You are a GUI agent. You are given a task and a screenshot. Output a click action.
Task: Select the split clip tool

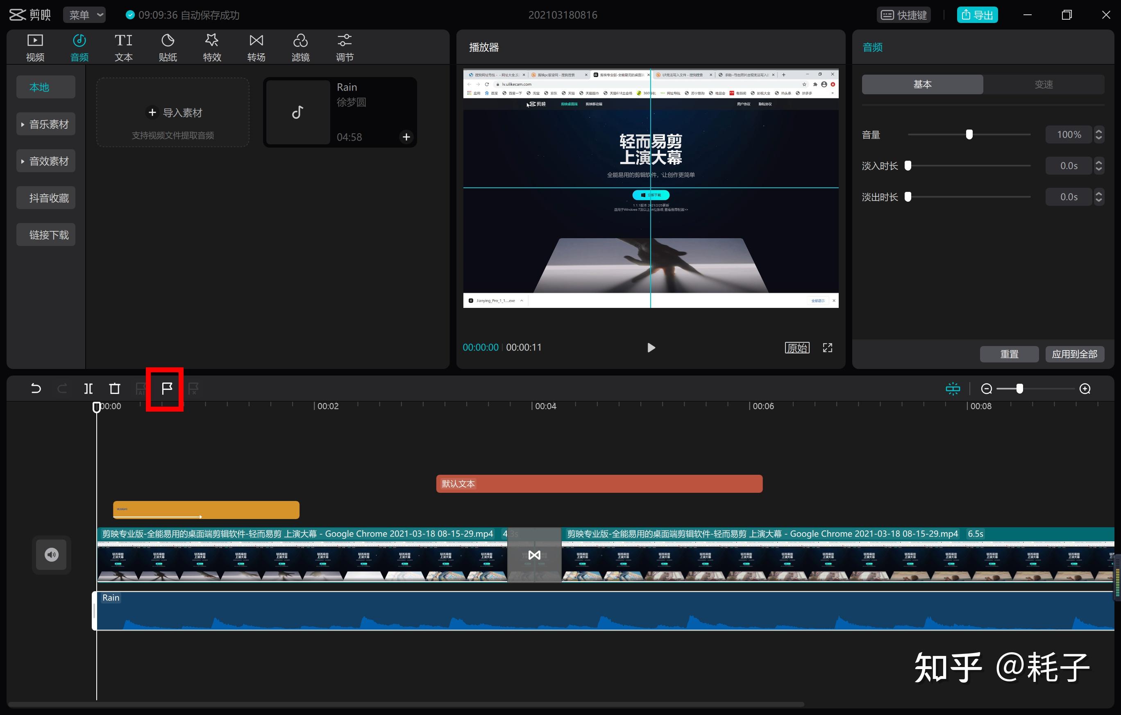88,389
